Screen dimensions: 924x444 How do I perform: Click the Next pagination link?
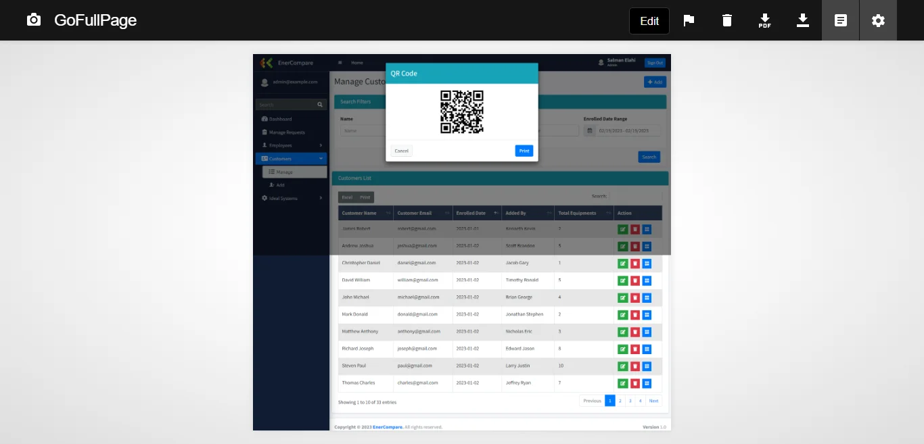pos(653,401)
